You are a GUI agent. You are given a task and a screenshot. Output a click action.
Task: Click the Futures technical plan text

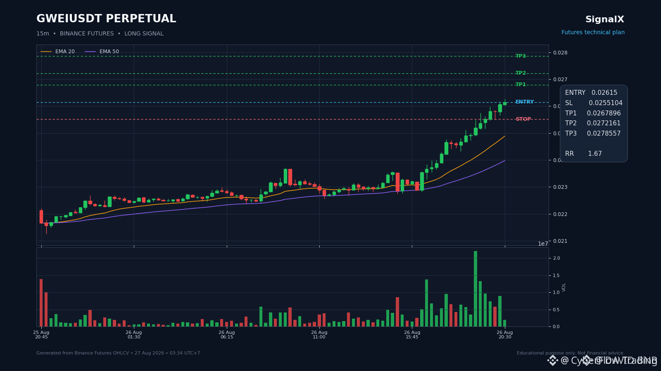click(593, 33)
